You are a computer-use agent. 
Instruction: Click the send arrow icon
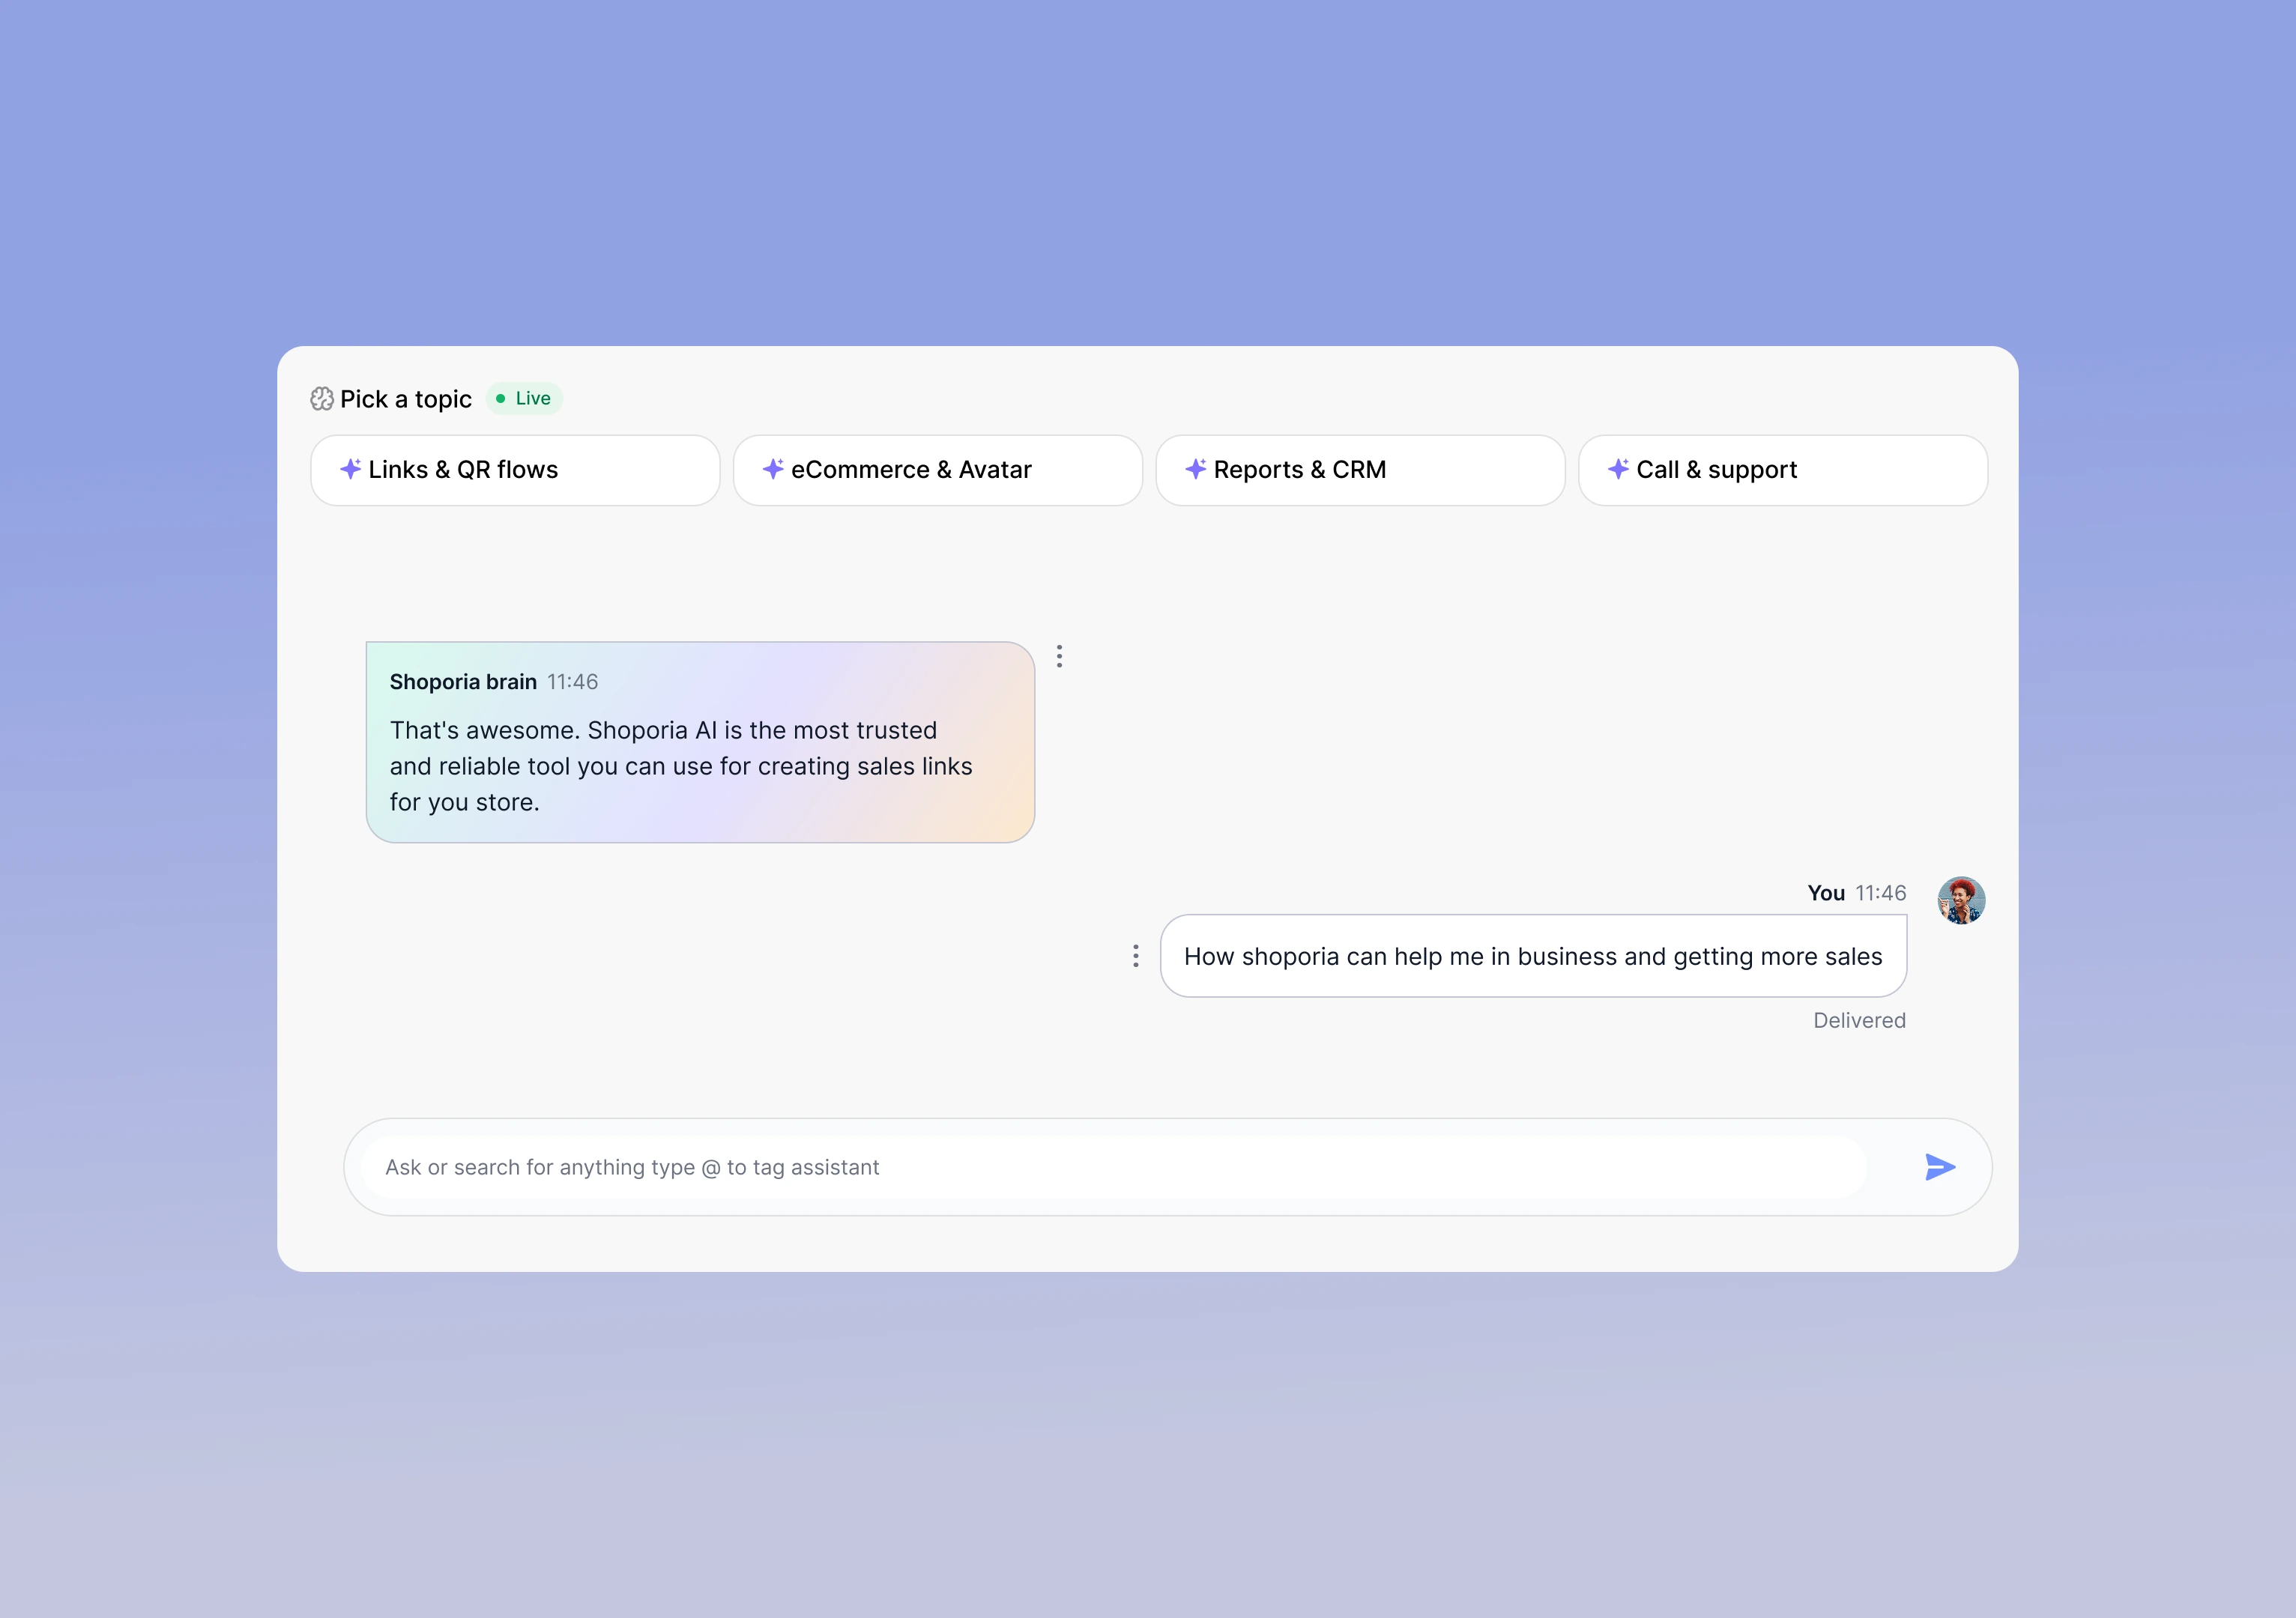[x=1939, y=1166]
